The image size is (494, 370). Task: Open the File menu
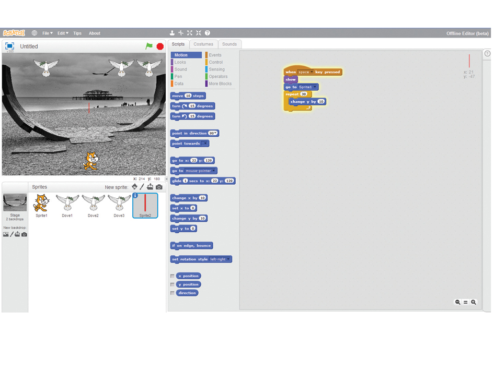(x=47, y=33)
